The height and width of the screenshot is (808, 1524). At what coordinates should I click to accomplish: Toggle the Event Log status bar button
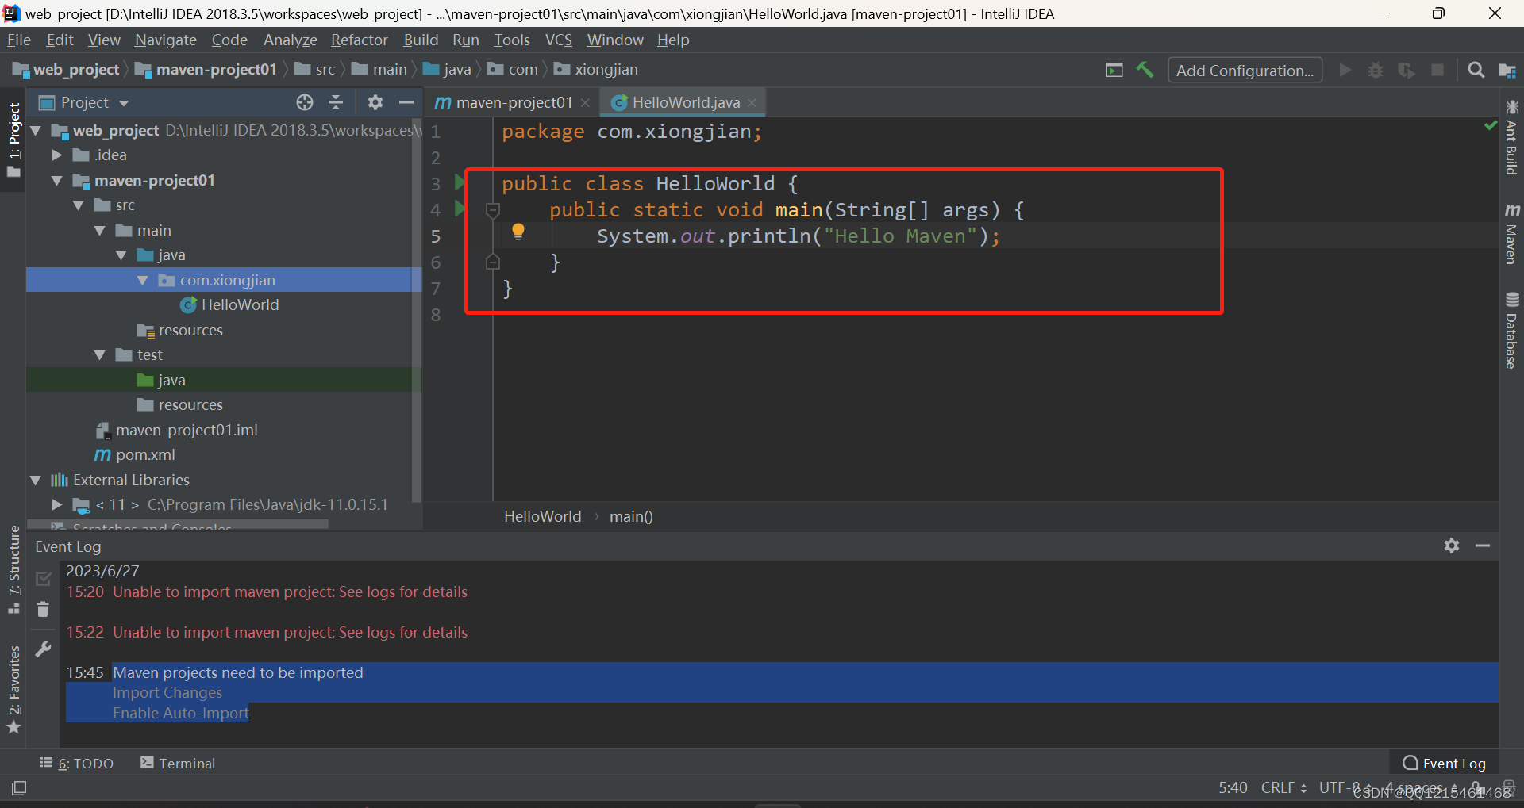(1445, 763)
